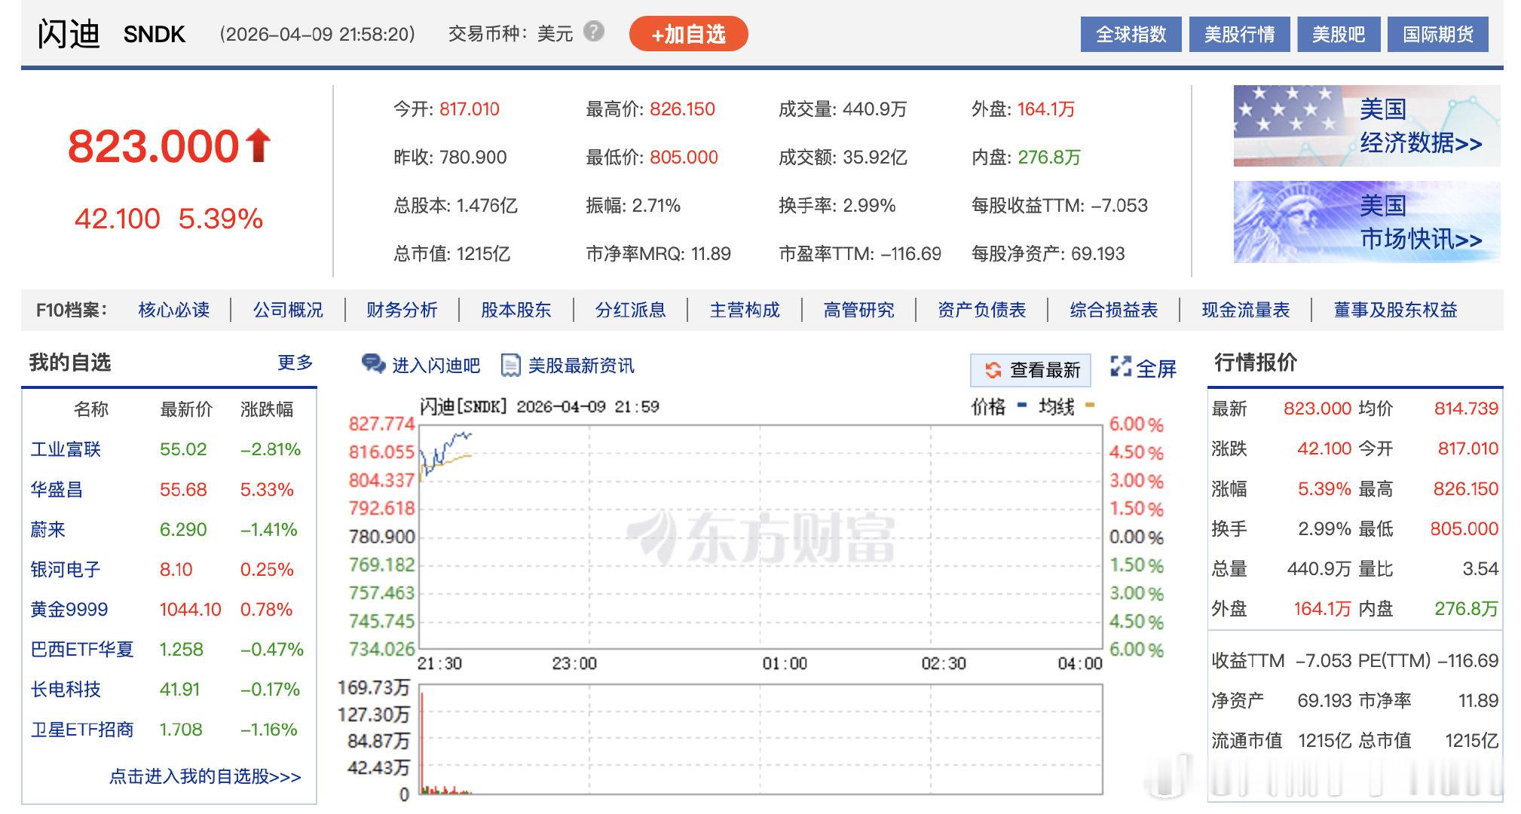This screenshot has height=814, width=1521.
Task: Click the help question mark beside 交易币种
Action: (x=594, y=33)
